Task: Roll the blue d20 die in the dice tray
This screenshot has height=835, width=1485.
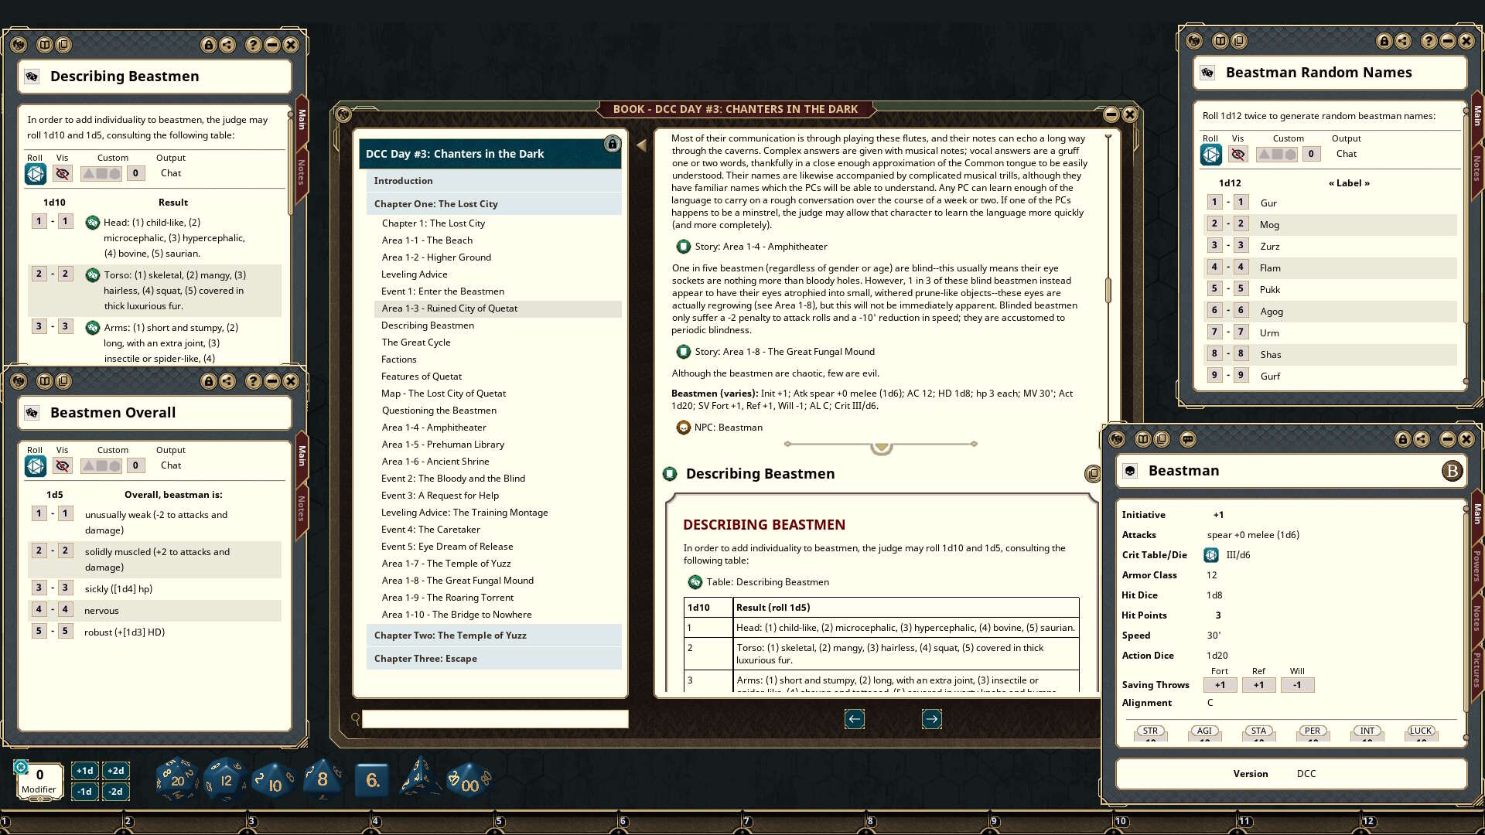Action: [176, 779]
